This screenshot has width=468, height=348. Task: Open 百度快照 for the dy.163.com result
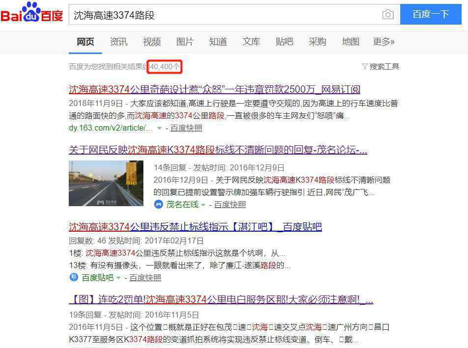click(186, 128)
